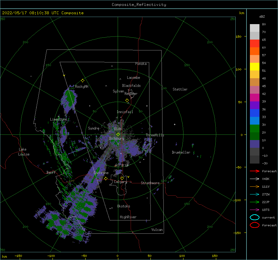Select the Limestone label

tap(58, 119)
